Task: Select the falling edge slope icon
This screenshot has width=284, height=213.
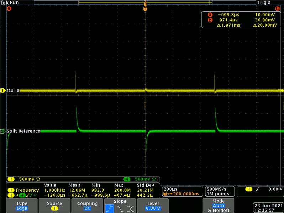Action: [x=120, y=209]
